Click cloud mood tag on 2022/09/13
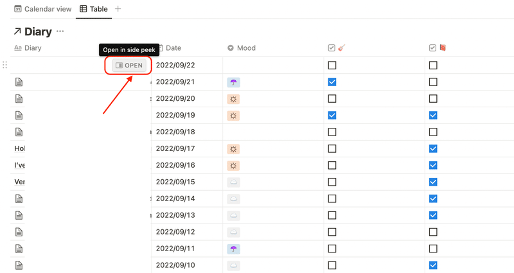514x273 pixels. 233,216
